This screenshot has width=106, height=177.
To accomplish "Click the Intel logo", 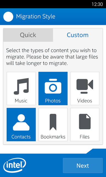I will (15, 165).
